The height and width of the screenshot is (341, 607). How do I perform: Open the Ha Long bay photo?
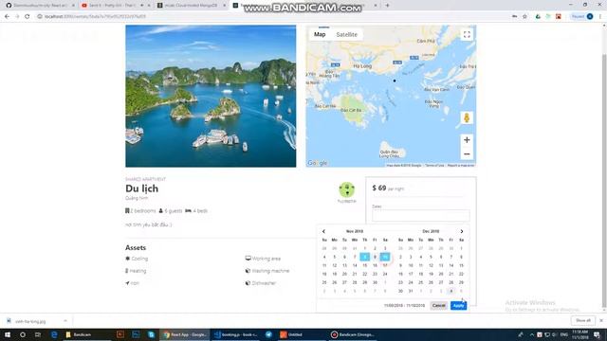[211, 97]
